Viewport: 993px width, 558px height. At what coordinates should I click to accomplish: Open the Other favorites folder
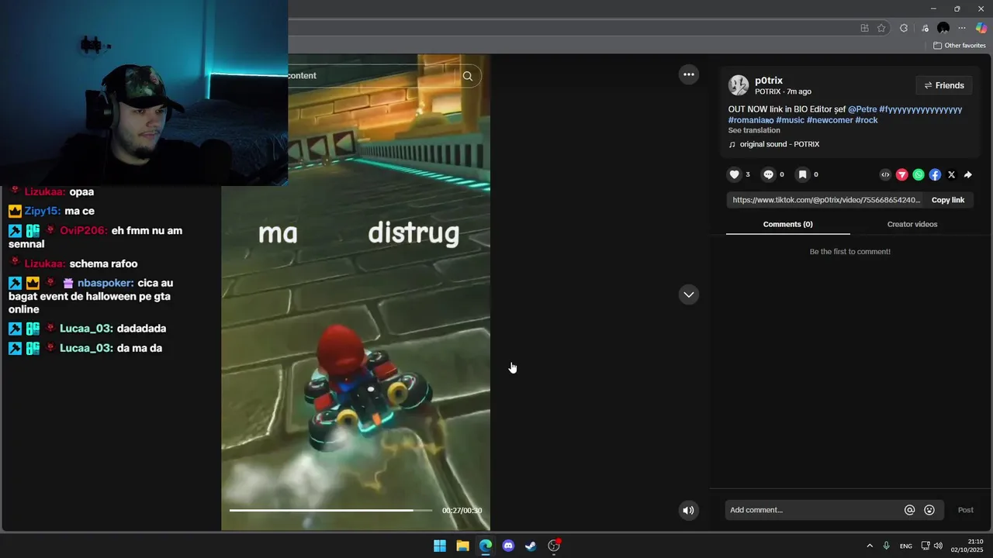(959, 46)
